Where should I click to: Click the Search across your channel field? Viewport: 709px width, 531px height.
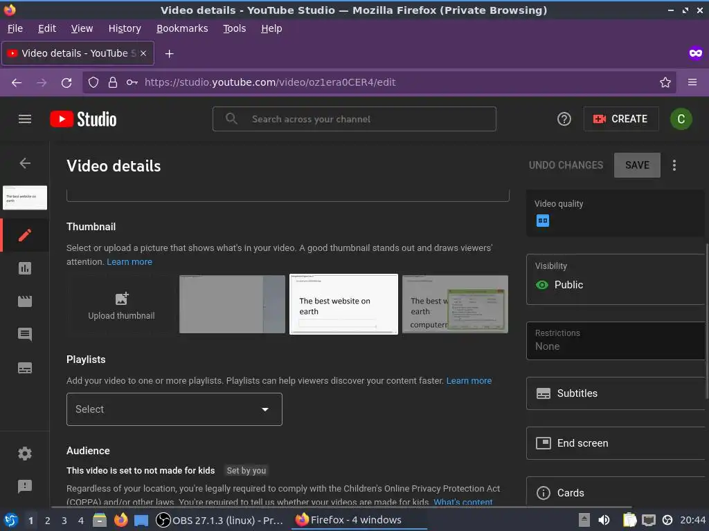(x=354, y=119)
